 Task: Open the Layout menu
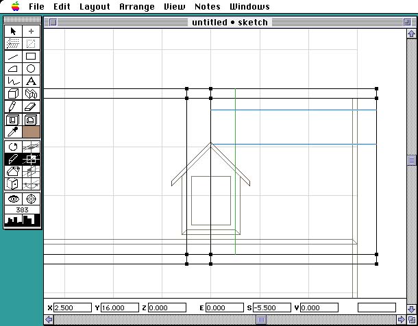point(95,7)
